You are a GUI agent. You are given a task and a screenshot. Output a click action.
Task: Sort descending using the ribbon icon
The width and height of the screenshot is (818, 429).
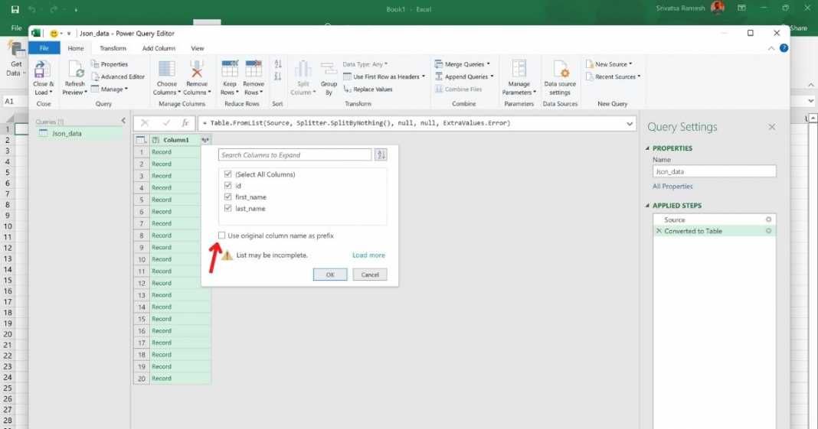(278, 76)
